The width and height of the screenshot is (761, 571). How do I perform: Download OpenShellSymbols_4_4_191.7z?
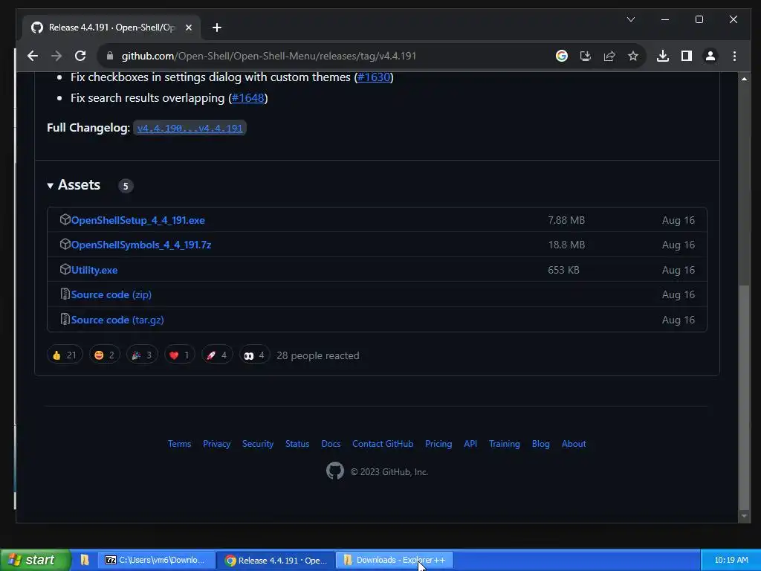pos(140,245)
